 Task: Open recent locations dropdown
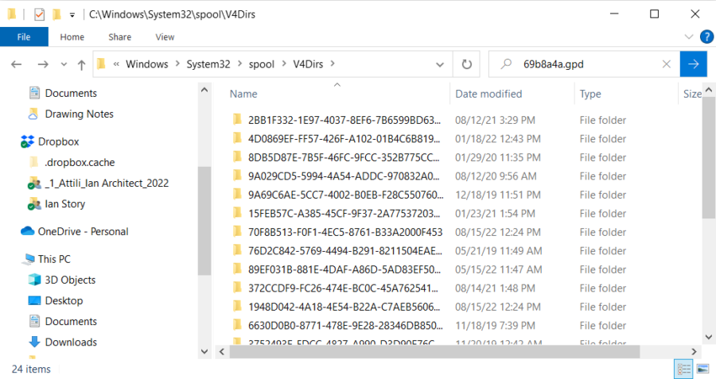point(64,64)
